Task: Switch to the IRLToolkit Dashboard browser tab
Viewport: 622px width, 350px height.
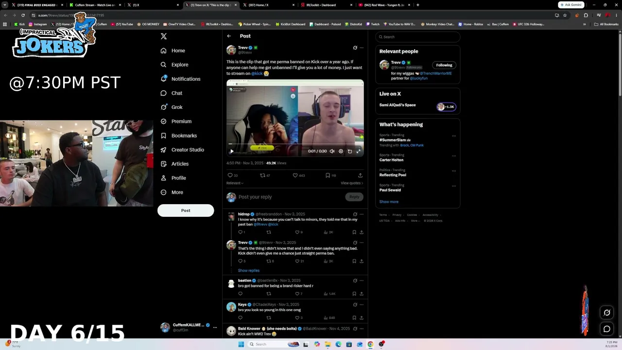Action: pos(326,5)
